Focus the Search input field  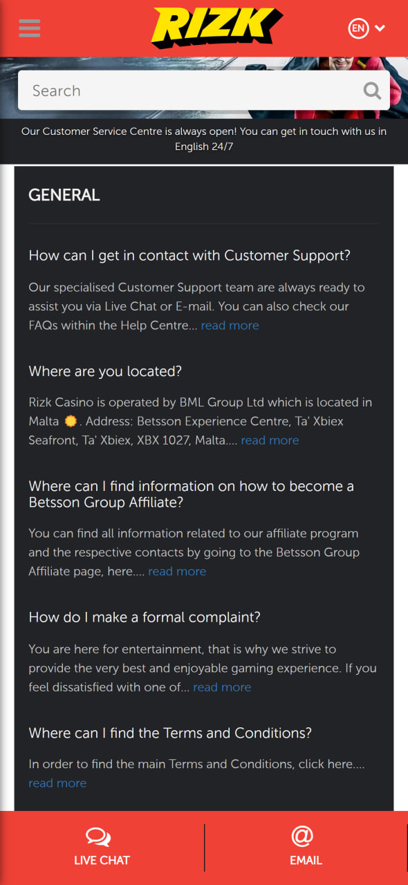[x=204, y=91]
